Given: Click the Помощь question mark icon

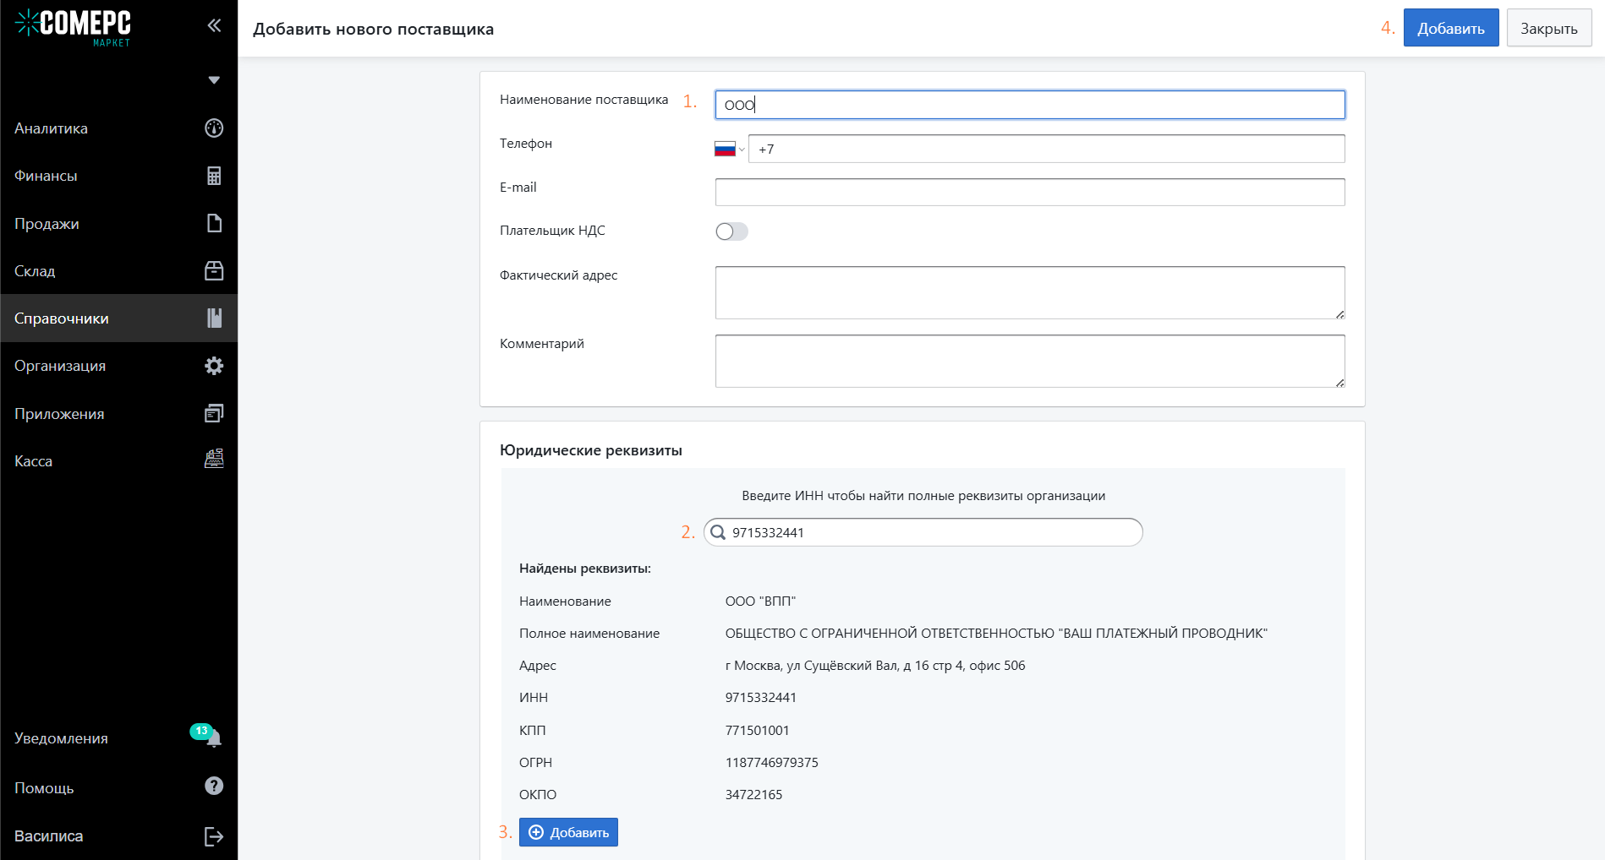Looking at the screenshot, I should [x=214, y=786].
